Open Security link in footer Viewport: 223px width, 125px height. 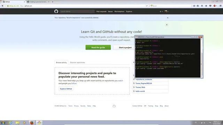point(83,106)
